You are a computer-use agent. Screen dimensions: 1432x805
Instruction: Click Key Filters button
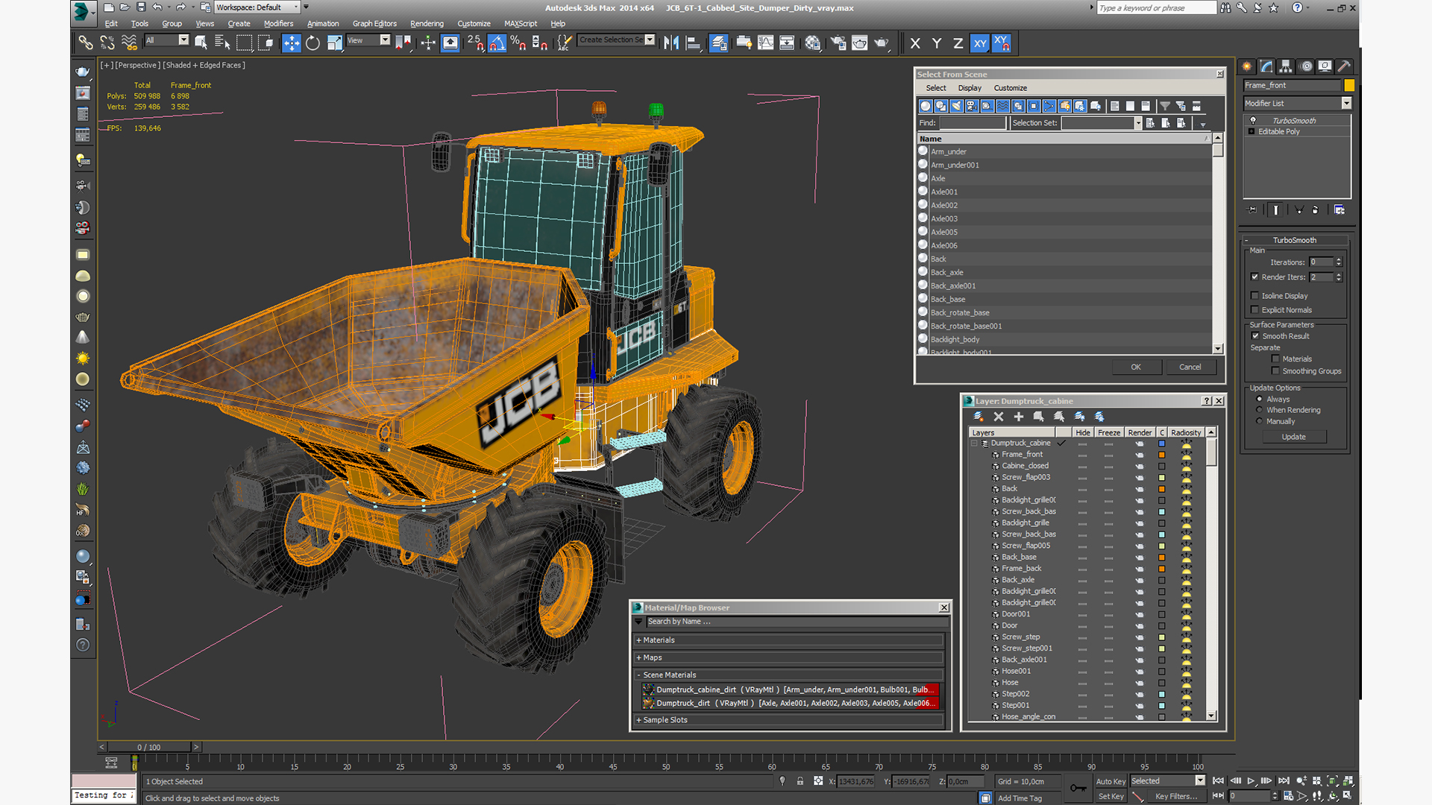coord(1176,796)
